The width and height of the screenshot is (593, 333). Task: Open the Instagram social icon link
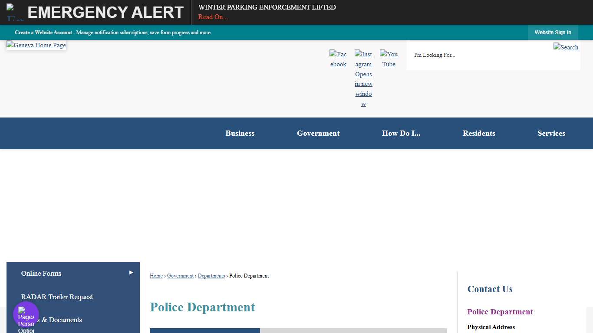(x=363, y=78)
